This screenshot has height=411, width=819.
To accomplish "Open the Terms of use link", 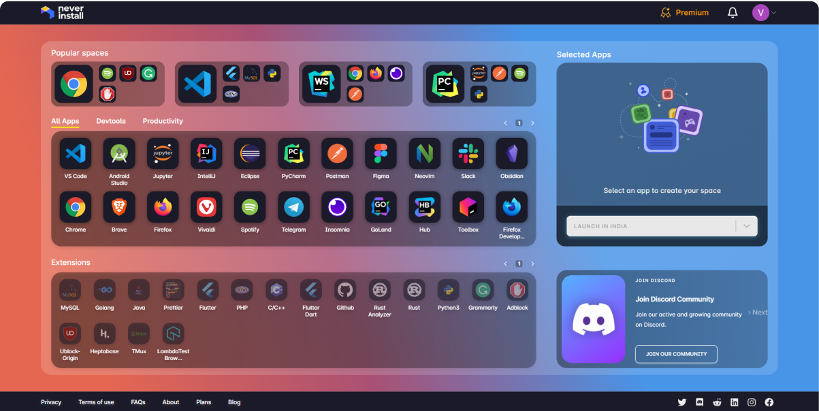I will tap(96, 402).
